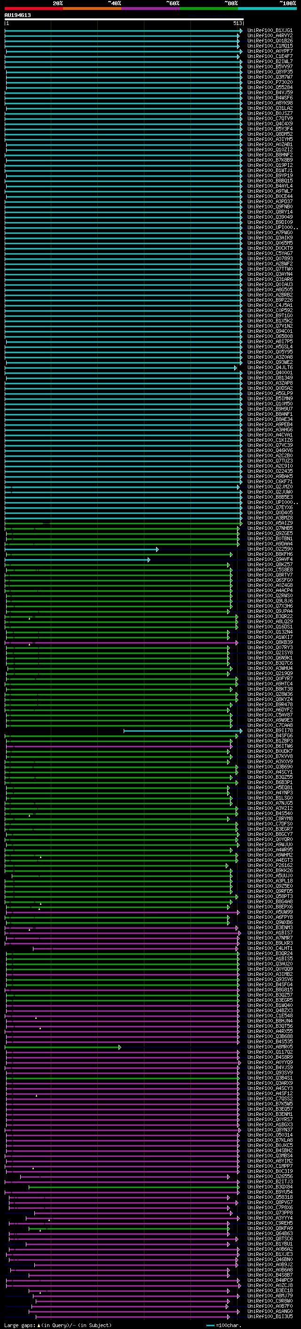Image resolution: width=301 pixels, height=1329 pixels.
Task: Select hit label UniRef100_B4WSF6
Action: coord(270,98)
